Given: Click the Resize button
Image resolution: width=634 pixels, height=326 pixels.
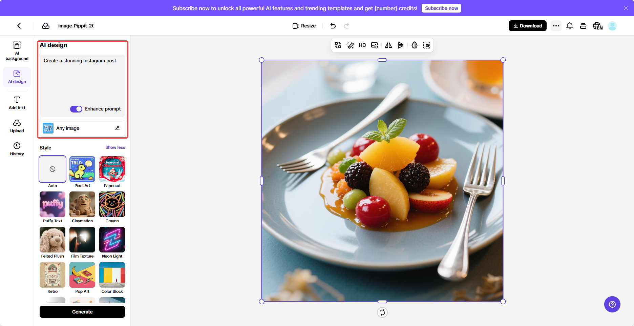Looking at the screenshot, I should (304, 26).
